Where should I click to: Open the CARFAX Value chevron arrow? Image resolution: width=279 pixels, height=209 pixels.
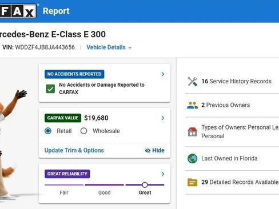point(163,118)
